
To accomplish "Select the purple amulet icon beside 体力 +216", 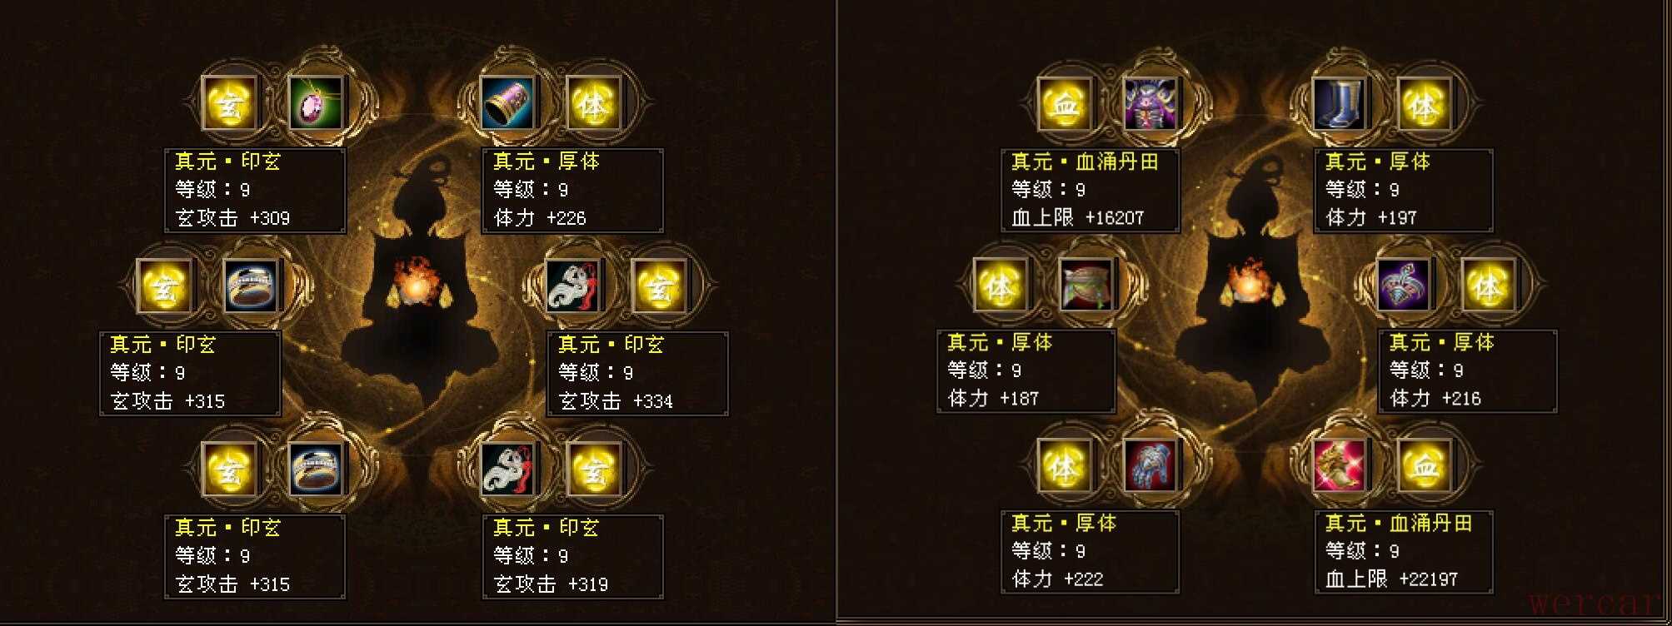I will [1403, 285].
